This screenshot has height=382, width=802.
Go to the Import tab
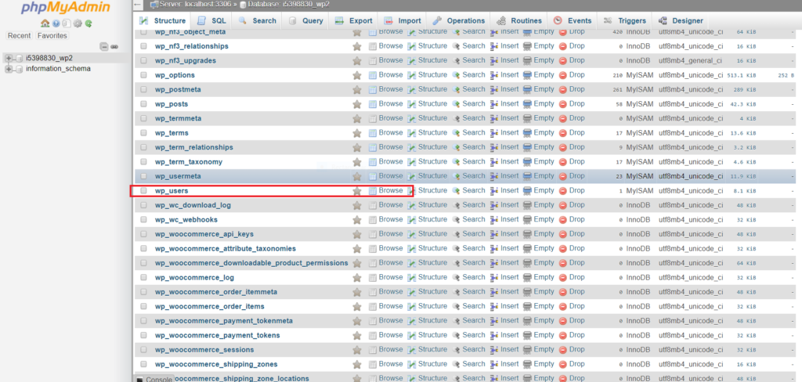403,21
